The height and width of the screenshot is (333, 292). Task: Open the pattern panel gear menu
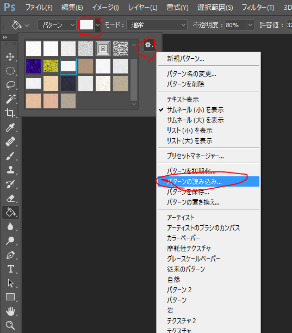(x=149, y=45)
